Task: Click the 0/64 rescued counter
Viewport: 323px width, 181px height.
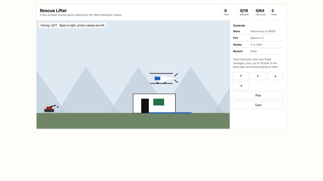Action: pos(260,12)
